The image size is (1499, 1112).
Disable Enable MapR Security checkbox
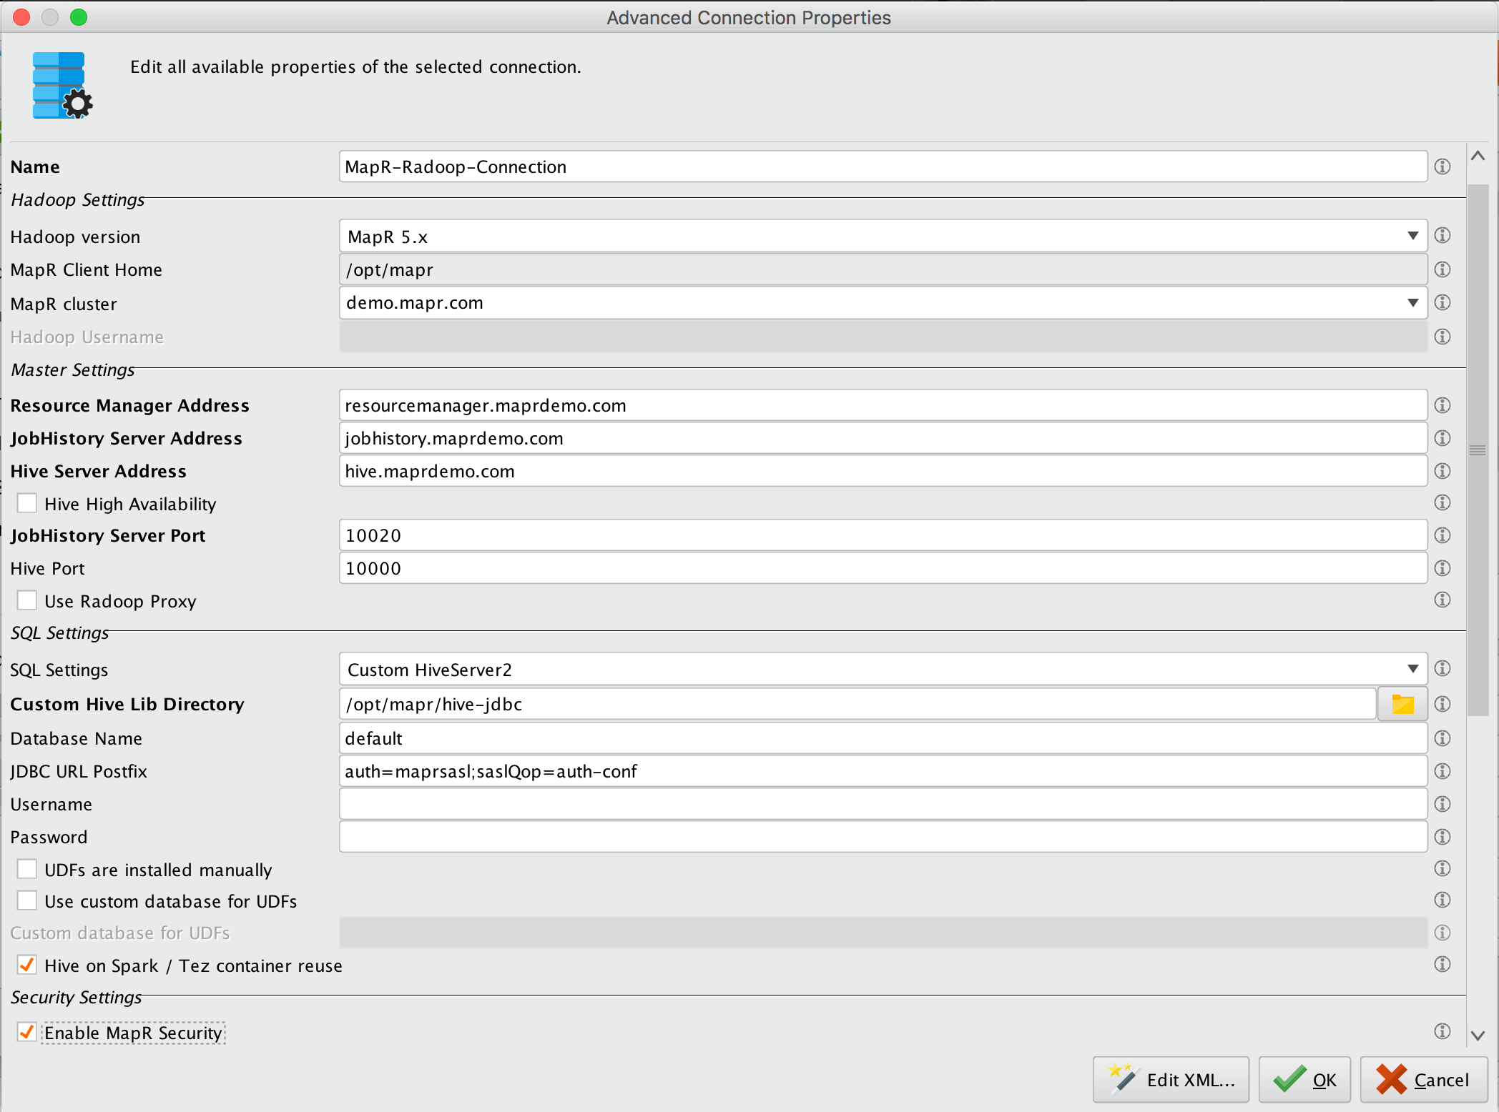click(x=27, y=1032)
